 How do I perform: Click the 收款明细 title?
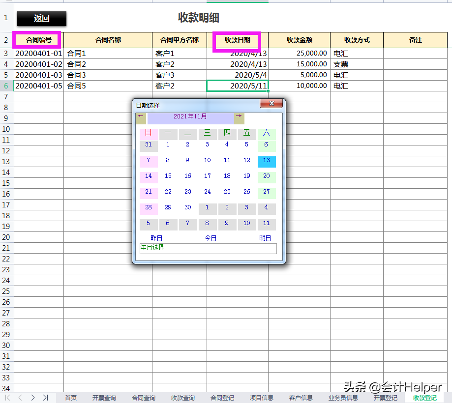[199, 18]
